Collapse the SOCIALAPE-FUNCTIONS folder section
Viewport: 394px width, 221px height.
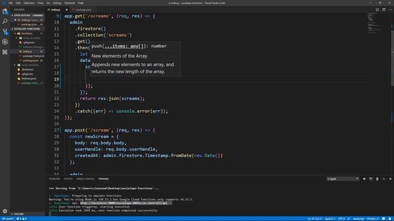tap(27, 29)
